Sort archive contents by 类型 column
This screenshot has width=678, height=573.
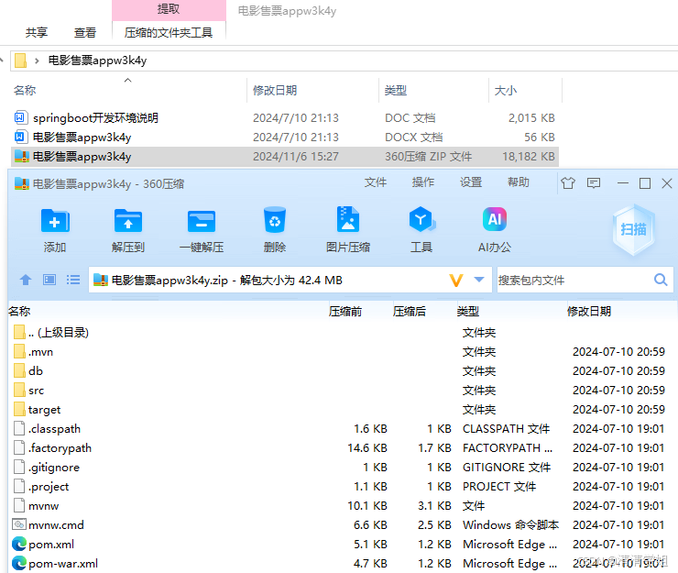pos(468,311)
